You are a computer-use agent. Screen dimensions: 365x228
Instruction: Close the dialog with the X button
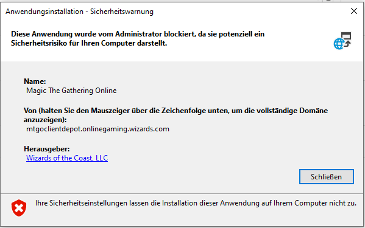pos(354,11)
